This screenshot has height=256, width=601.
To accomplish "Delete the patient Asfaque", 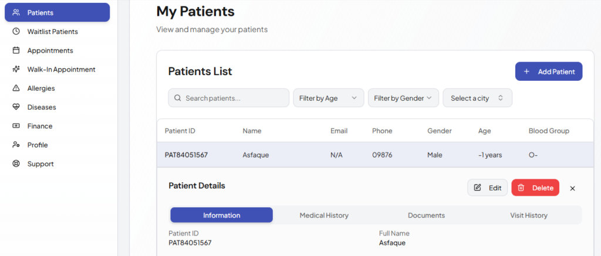I will point(535,187).
